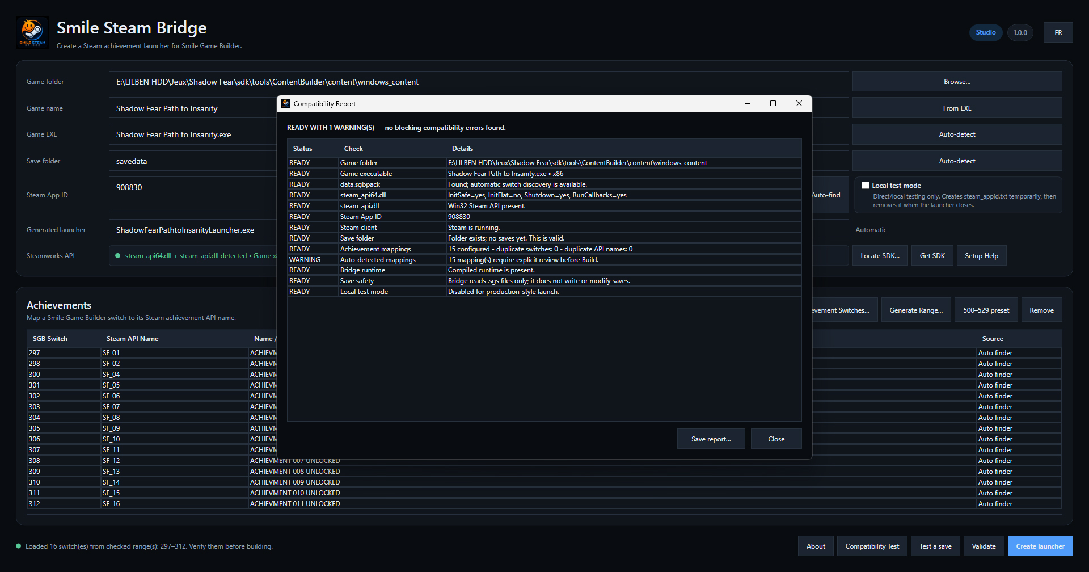Click the Test a save button
The image size is (1089, 572).
pyautogui.click(x=936, y=546)
